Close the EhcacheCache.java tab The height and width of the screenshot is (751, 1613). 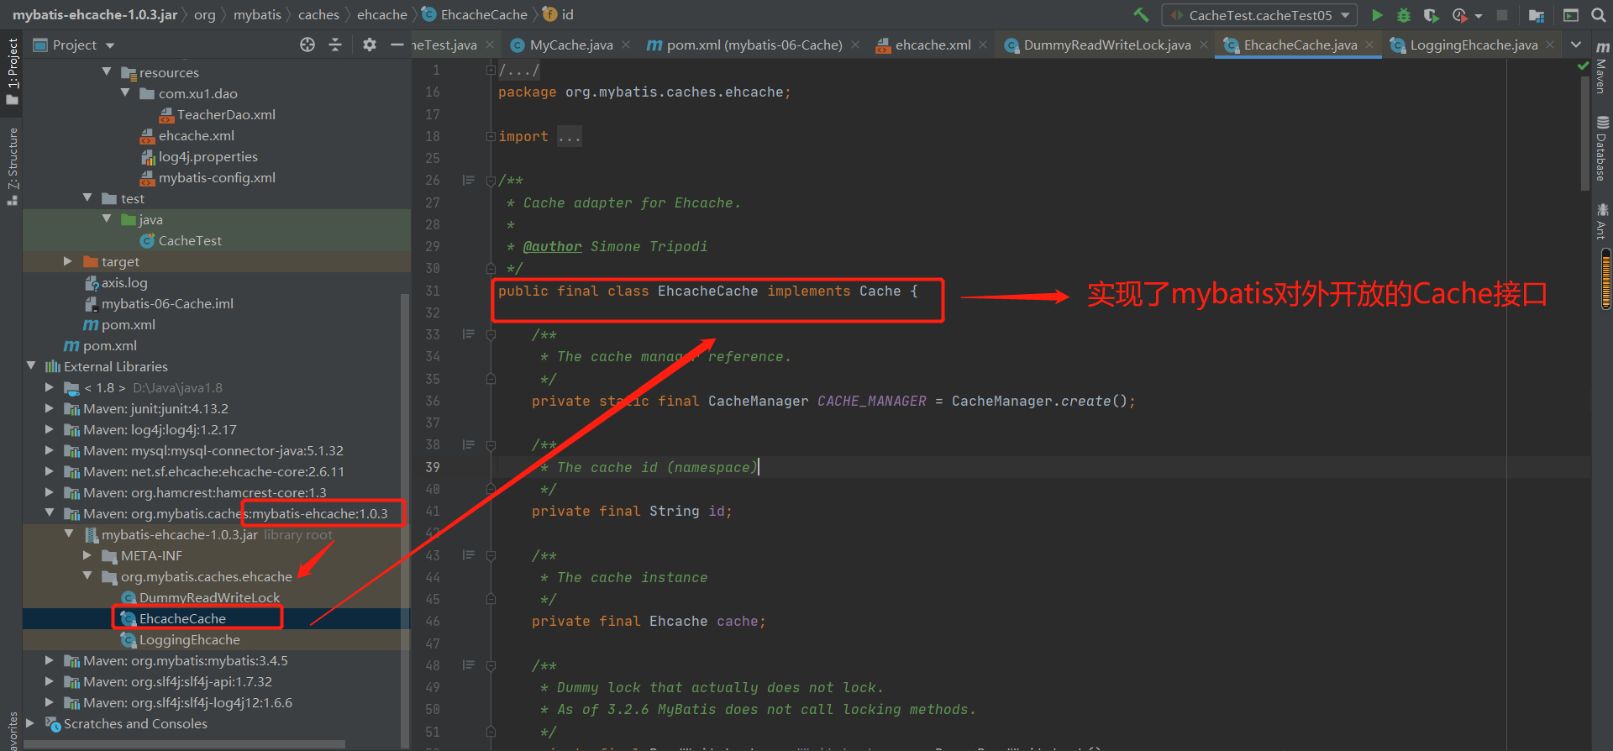[x=1369, y=45]
